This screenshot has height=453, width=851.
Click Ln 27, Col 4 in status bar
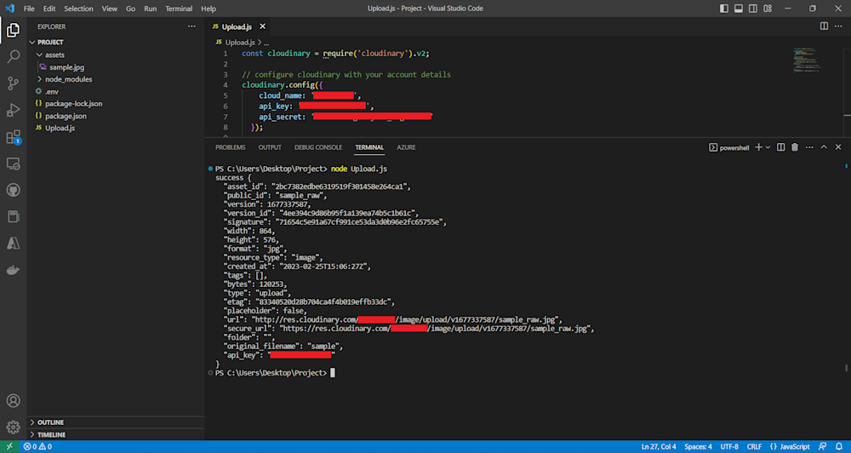pyautogui.click(x=659, y=446)
